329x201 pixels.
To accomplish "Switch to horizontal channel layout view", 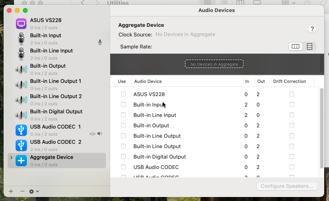I will coord(295,46).
